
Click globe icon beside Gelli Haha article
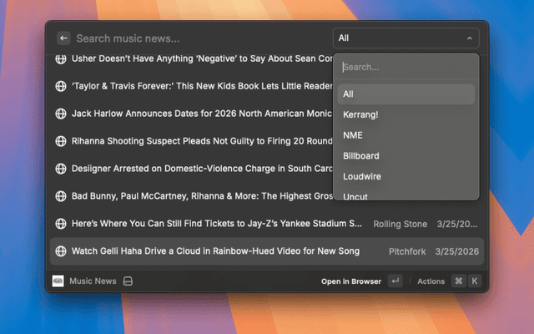coord(61,251)
